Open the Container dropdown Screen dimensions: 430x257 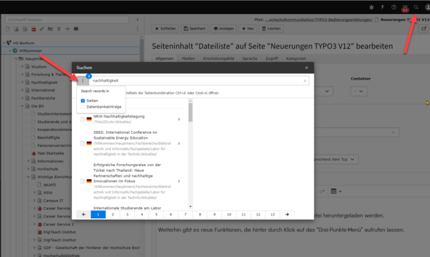359,92
